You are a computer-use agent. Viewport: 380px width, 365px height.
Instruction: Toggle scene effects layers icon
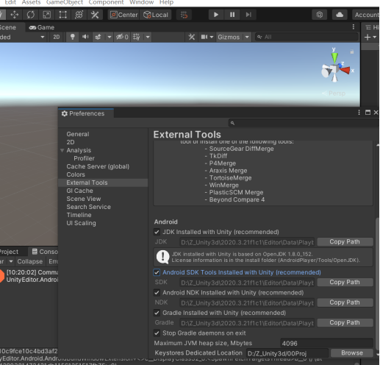coord(98,37)
